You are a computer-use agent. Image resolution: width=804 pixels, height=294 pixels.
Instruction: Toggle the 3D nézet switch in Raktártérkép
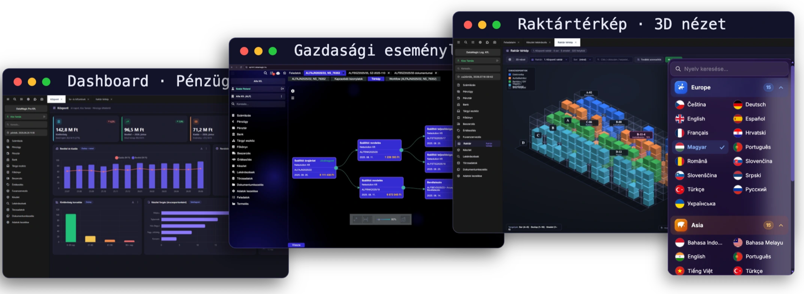point(511,60)
